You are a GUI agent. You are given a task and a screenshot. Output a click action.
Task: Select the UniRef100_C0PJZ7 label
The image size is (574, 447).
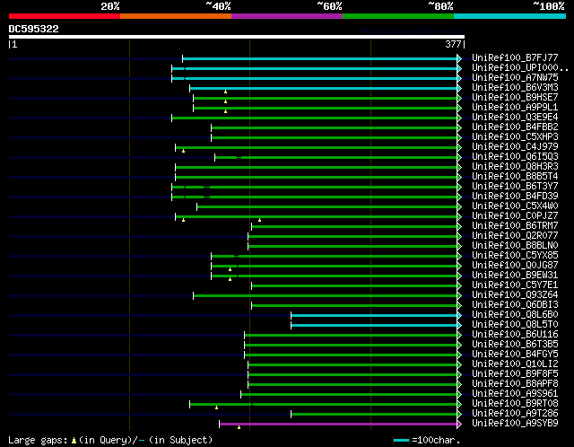click(515, 215)
